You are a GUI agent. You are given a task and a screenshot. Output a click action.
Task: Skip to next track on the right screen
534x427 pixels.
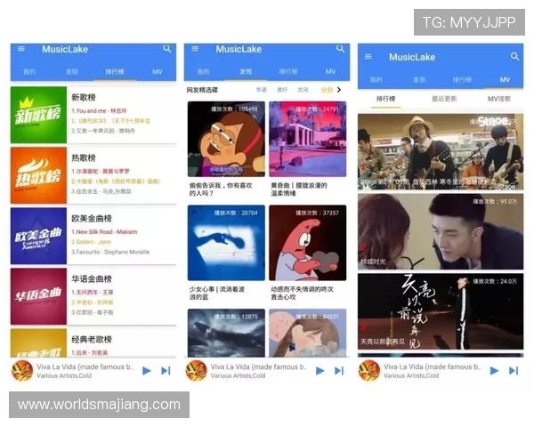click(514, 371)
